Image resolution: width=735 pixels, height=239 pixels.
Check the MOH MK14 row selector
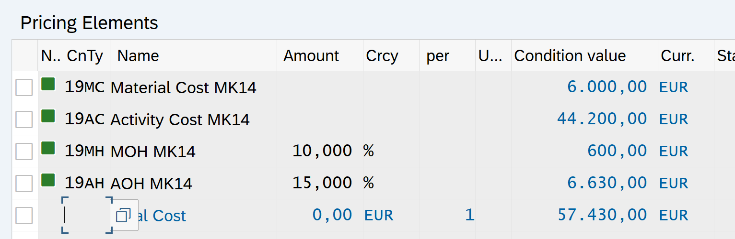24,152
